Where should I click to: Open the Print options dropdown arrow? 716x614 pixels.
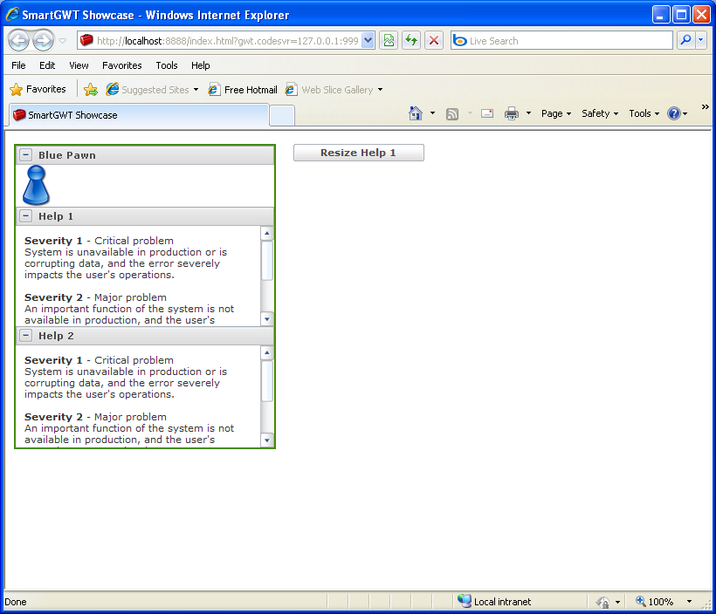528,113
